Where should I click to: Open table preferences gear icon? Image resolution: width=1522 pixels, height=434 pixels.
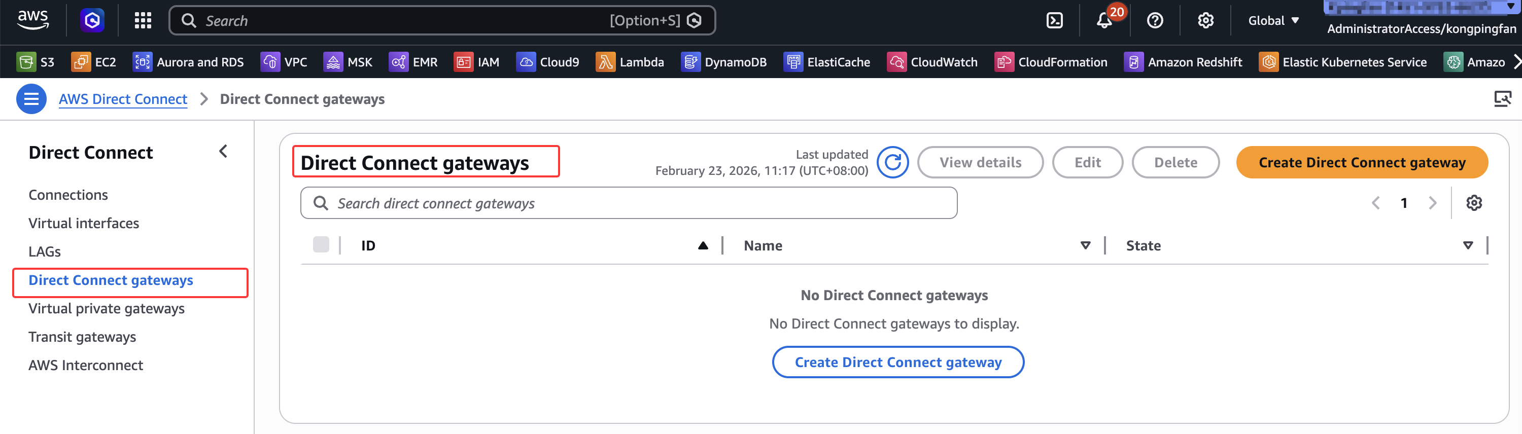point(1474,203)
